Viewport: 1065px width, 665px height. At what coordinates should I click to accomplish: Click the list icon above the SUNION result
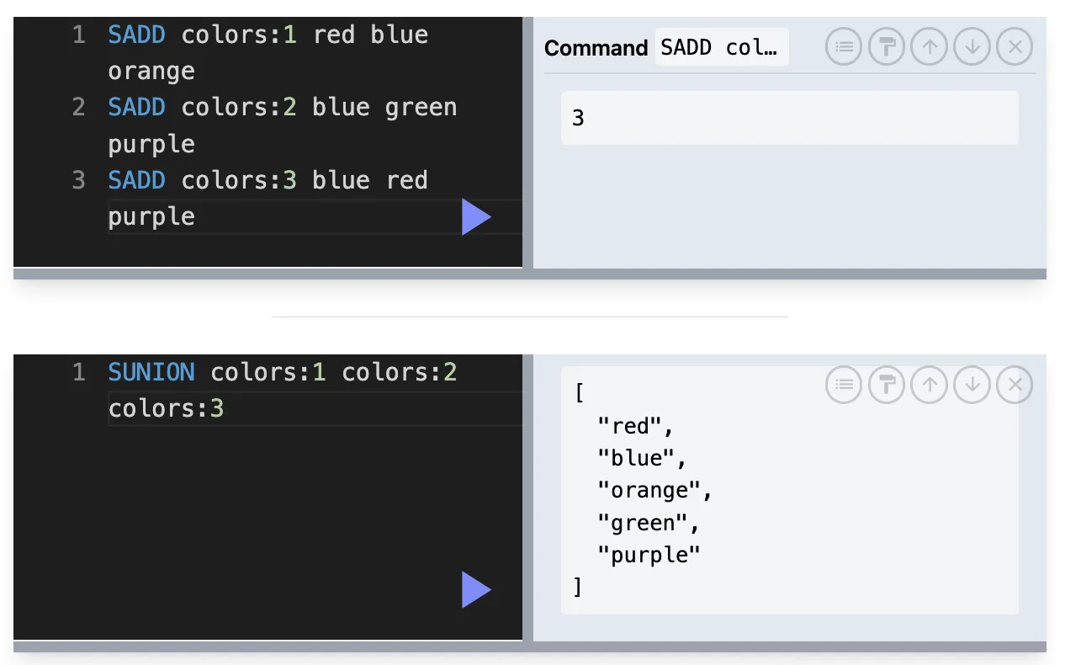coord(844,385)
